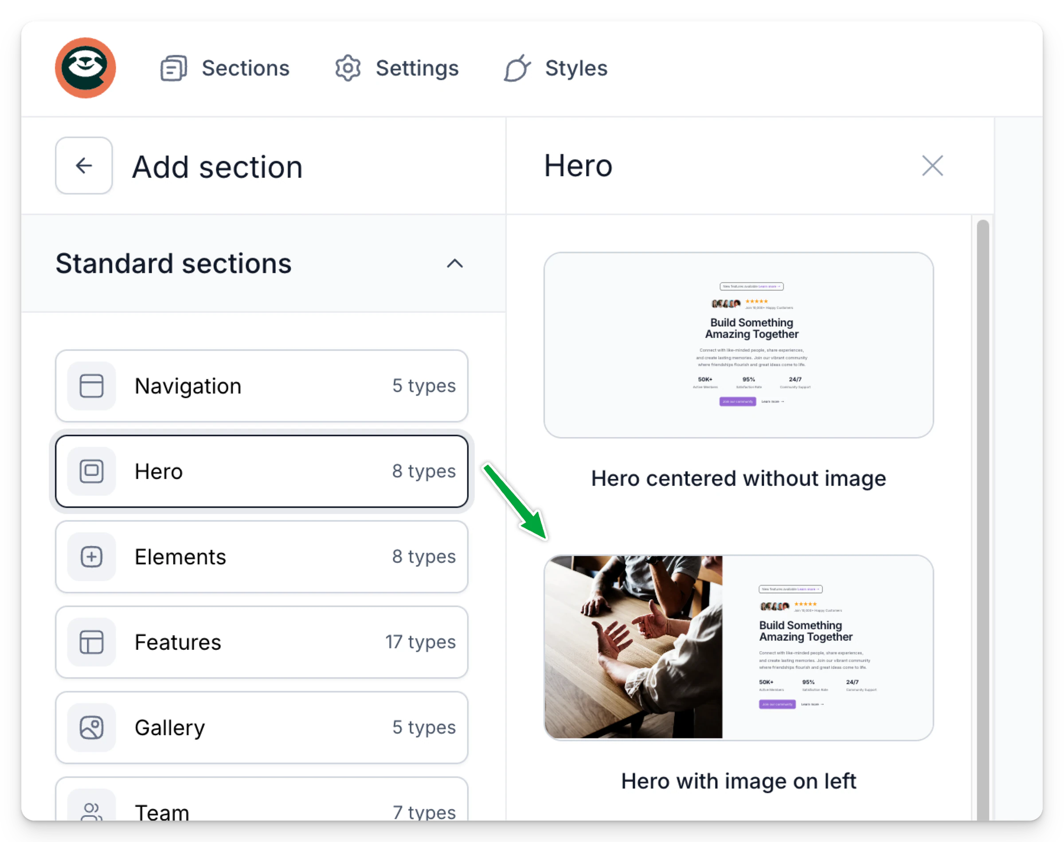Screen dimensions: 1064x842
Task: Open Elements section with 8 types
Action: (x=262, y=557)
